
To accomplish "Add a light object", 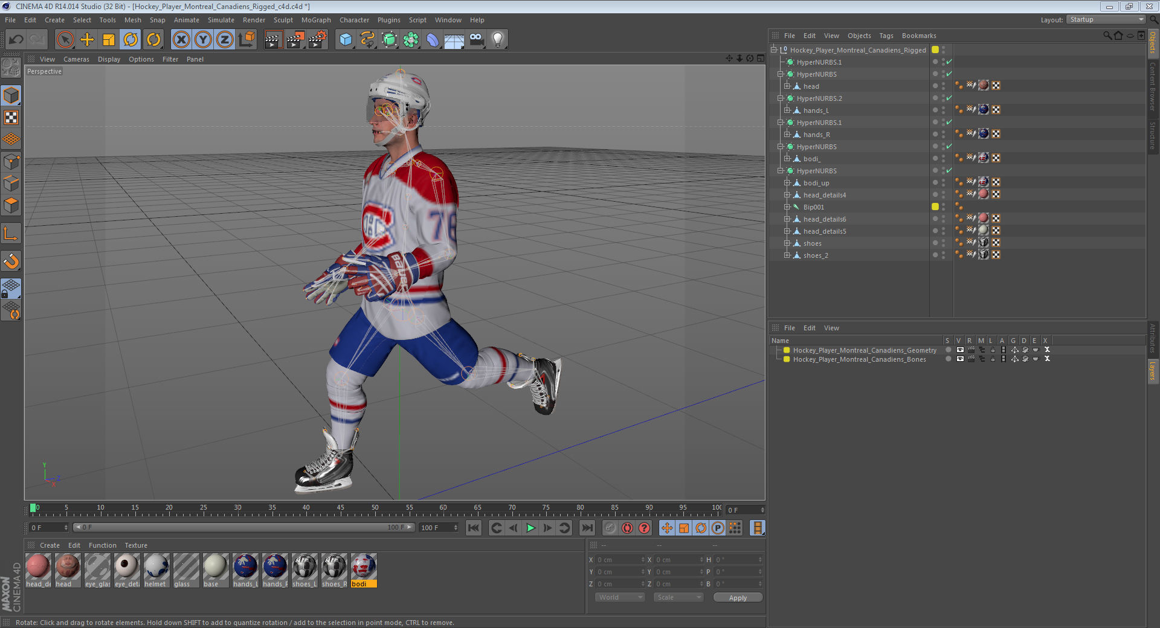I will tap(498, 40).
